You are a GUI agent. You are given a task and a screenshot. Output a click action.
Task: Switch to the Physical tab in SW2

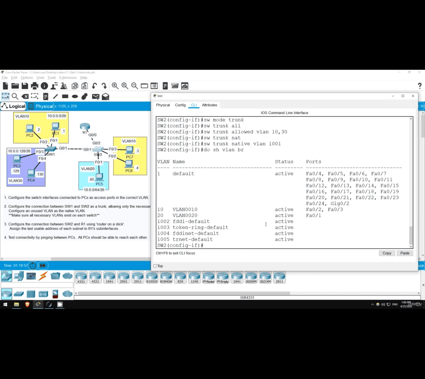coord(163,105)
